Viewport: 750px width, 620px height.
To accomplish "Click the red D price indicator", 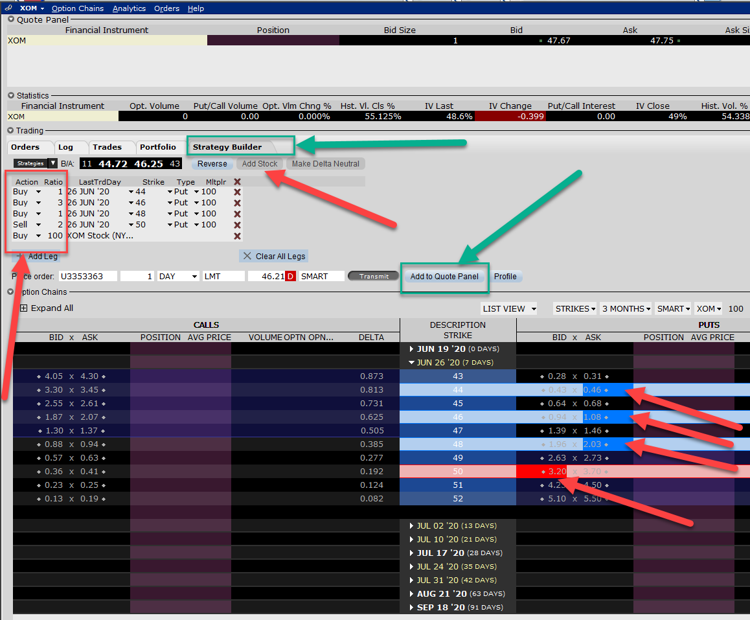I will pos(290,277).
